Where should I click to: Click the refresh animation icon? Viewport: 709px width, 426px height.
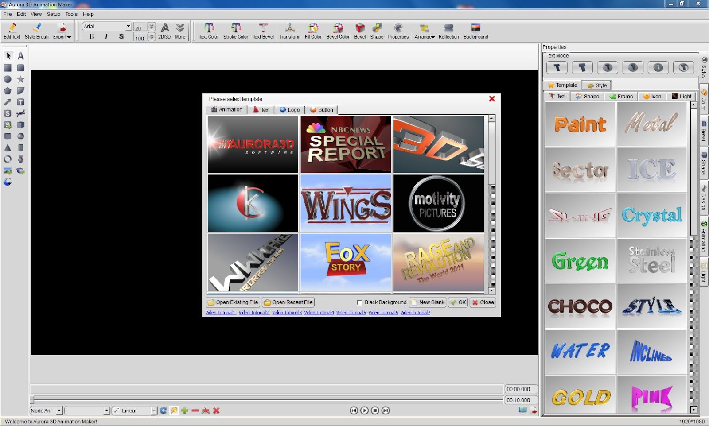[x=164, y=411]
